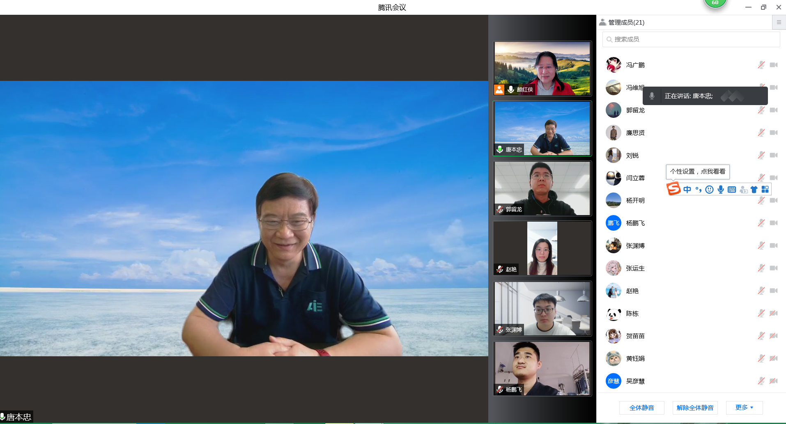The height and width of the screenshot is (424, 786).
Task: Toggle Sogou punctuation mode icon
Action: (x=698, y=189)
